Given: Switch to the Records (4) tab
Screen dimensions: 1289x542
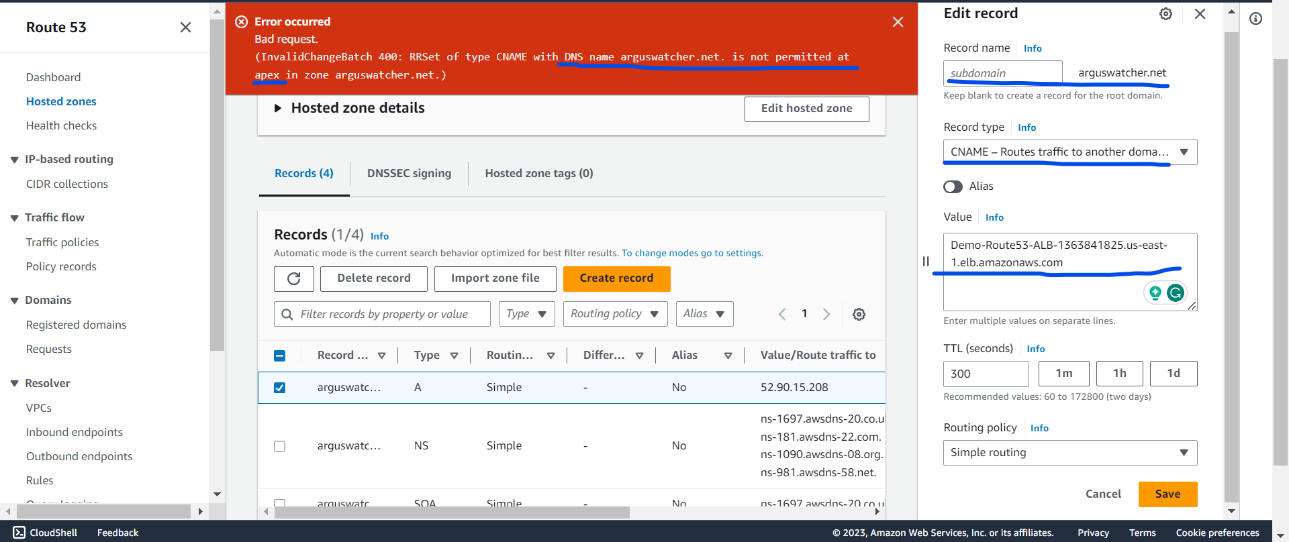Looking at the screenshot, I should [304, 173].
